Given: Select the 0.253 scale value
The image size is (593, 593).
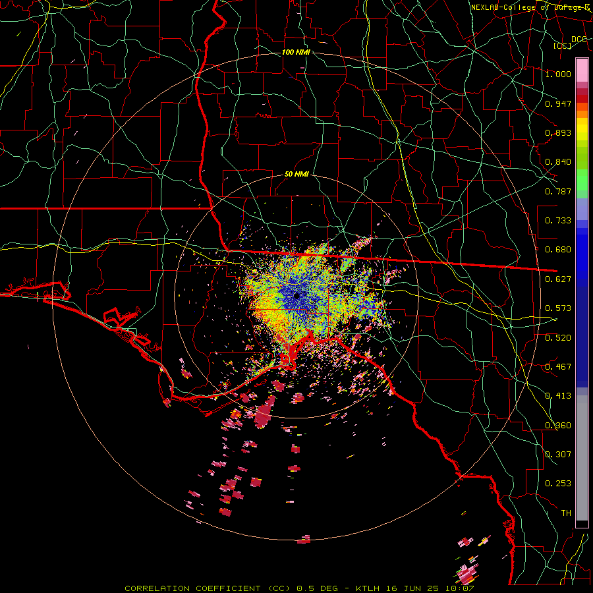Looking at the screenshot, I should pyautogui.click(x=558, y=484).
